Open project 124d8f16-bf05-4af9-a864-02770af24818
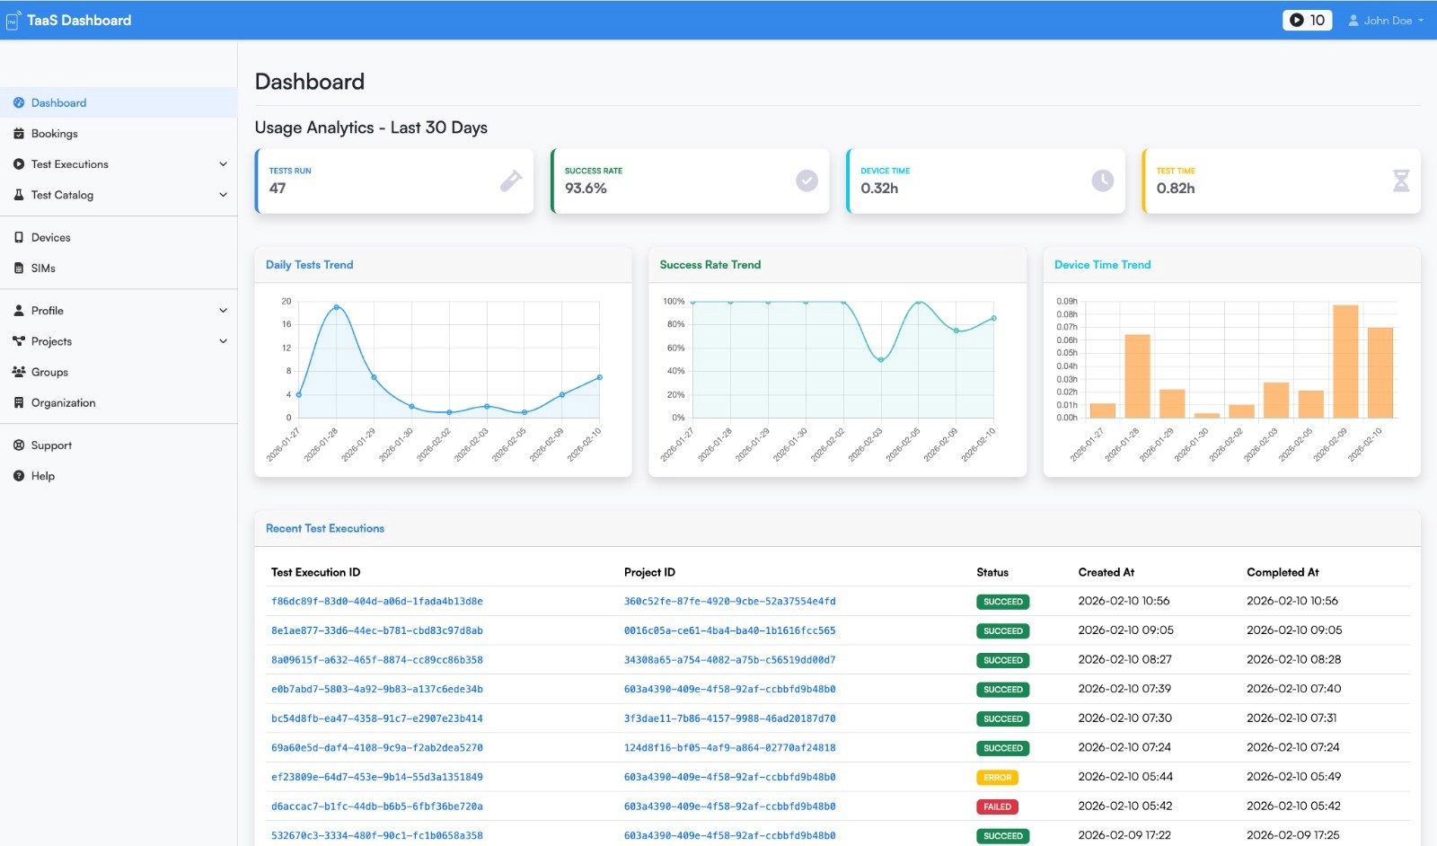1437x846 pixels. (730, 748)
